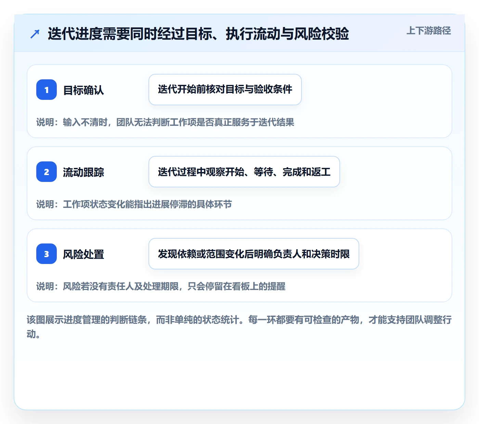
Task: Click the 迭代过程中观察开始、等待、完成和返工 box
Action: (x=244, y=172)
